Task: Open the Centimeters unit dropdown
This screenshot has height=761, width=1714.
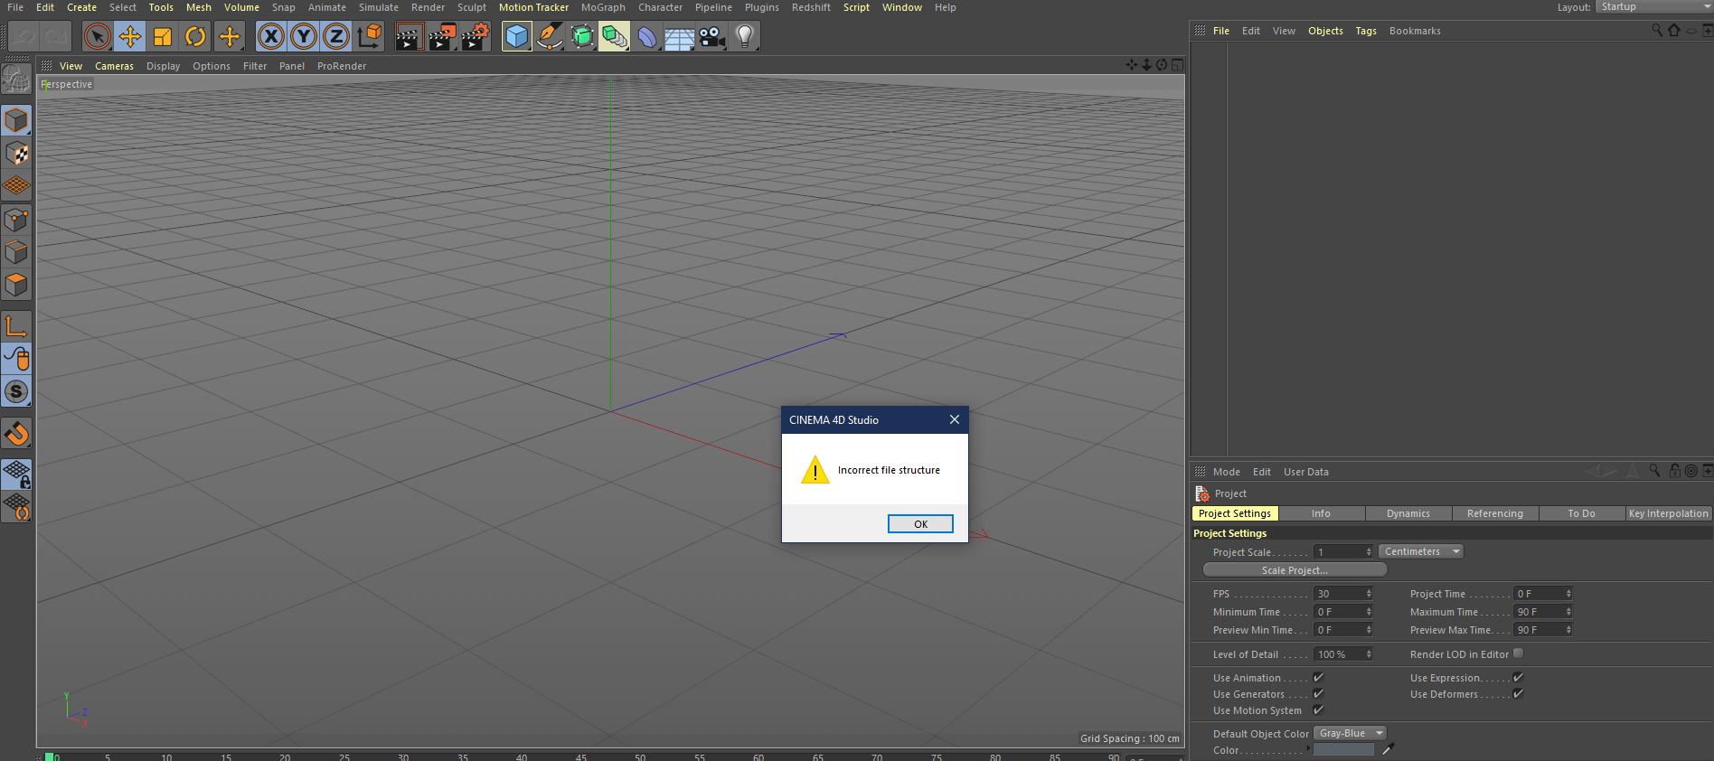Action: click(1421, 551)
